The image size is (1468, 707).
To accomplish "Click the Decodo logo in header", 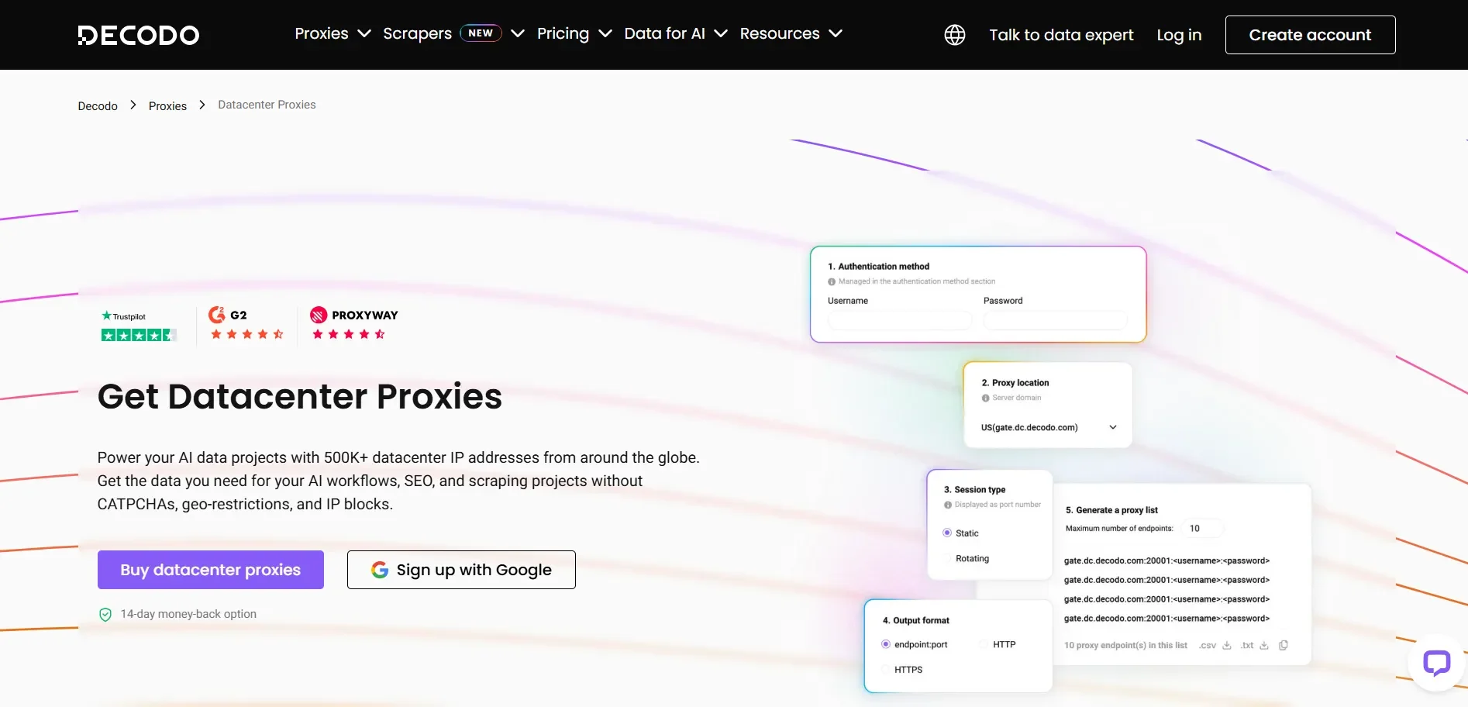I will pos(139,35).
